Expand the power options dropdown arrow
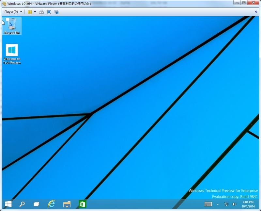The image size is (261, 211). pyautogui.click(x=35, y=12)
